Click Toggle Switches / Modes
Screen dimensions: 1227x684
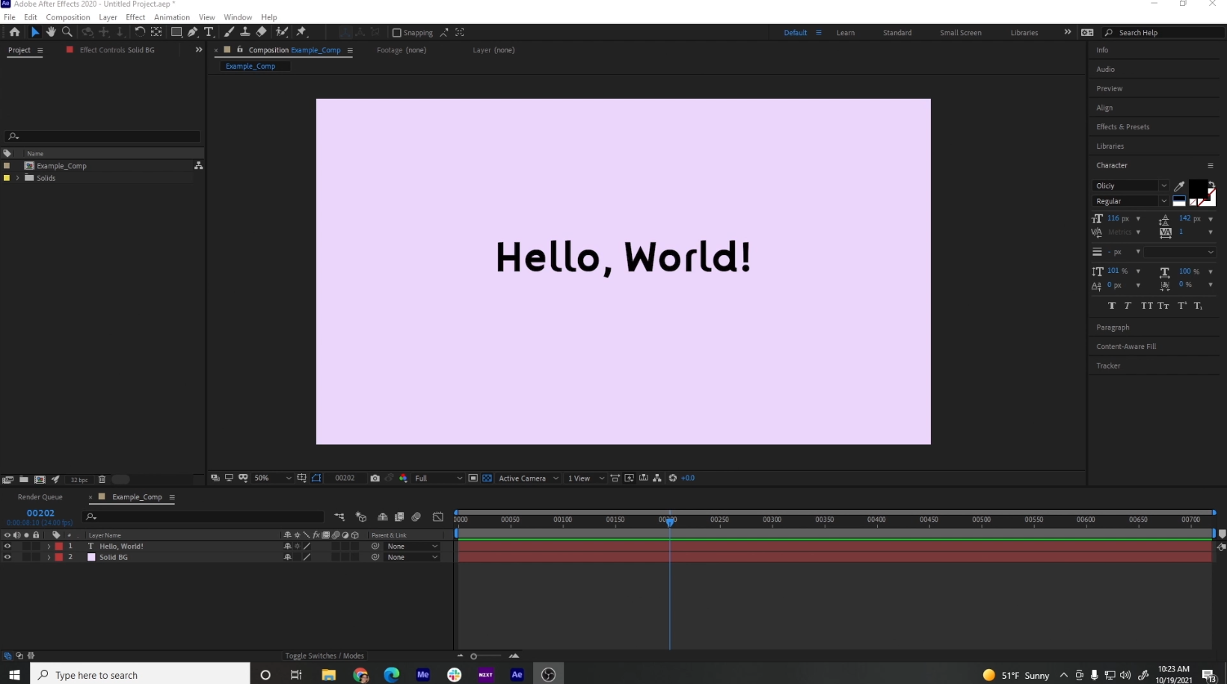[325, 656]
